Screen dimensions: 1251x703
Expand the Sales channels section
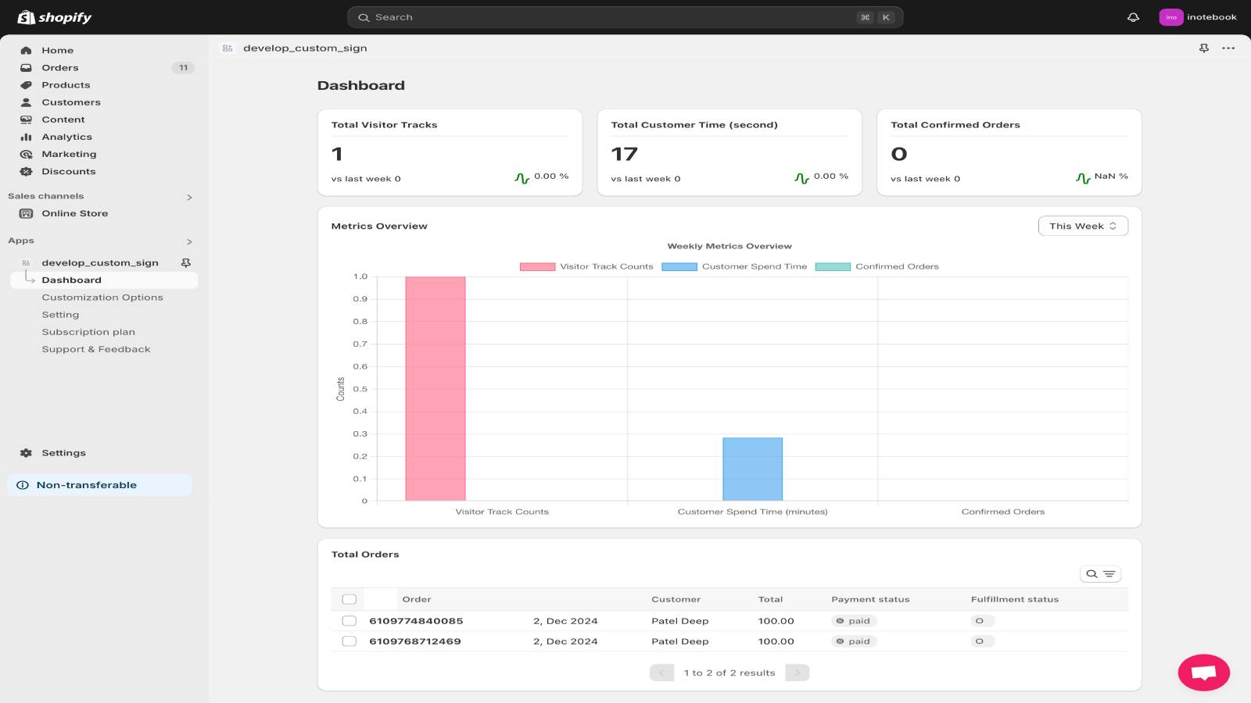(188, 197)
